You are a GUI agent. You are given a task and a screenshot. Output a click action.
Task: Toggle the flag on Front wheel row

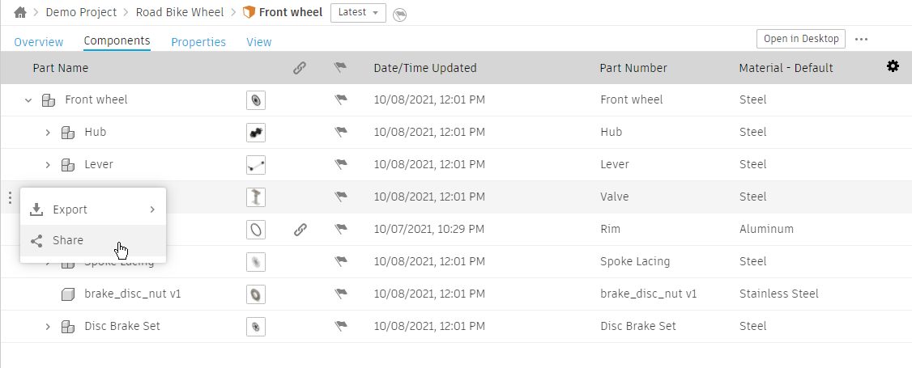pyautogui.click(x=340, y=100)
